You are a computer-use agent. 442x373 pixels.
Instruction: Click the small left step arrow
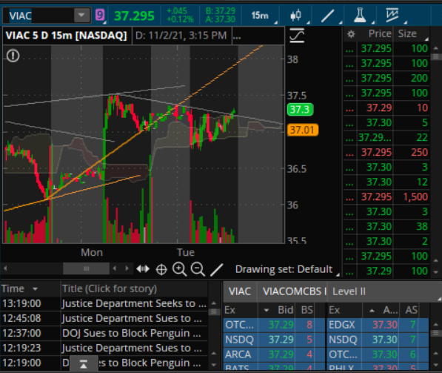(115, 268)
